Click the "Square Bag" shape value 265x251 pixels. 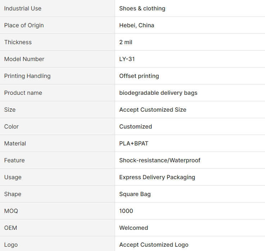tap(135, 194)
